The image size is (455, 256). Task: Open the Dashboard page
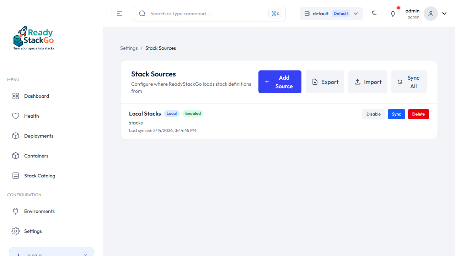coord(36,96)
